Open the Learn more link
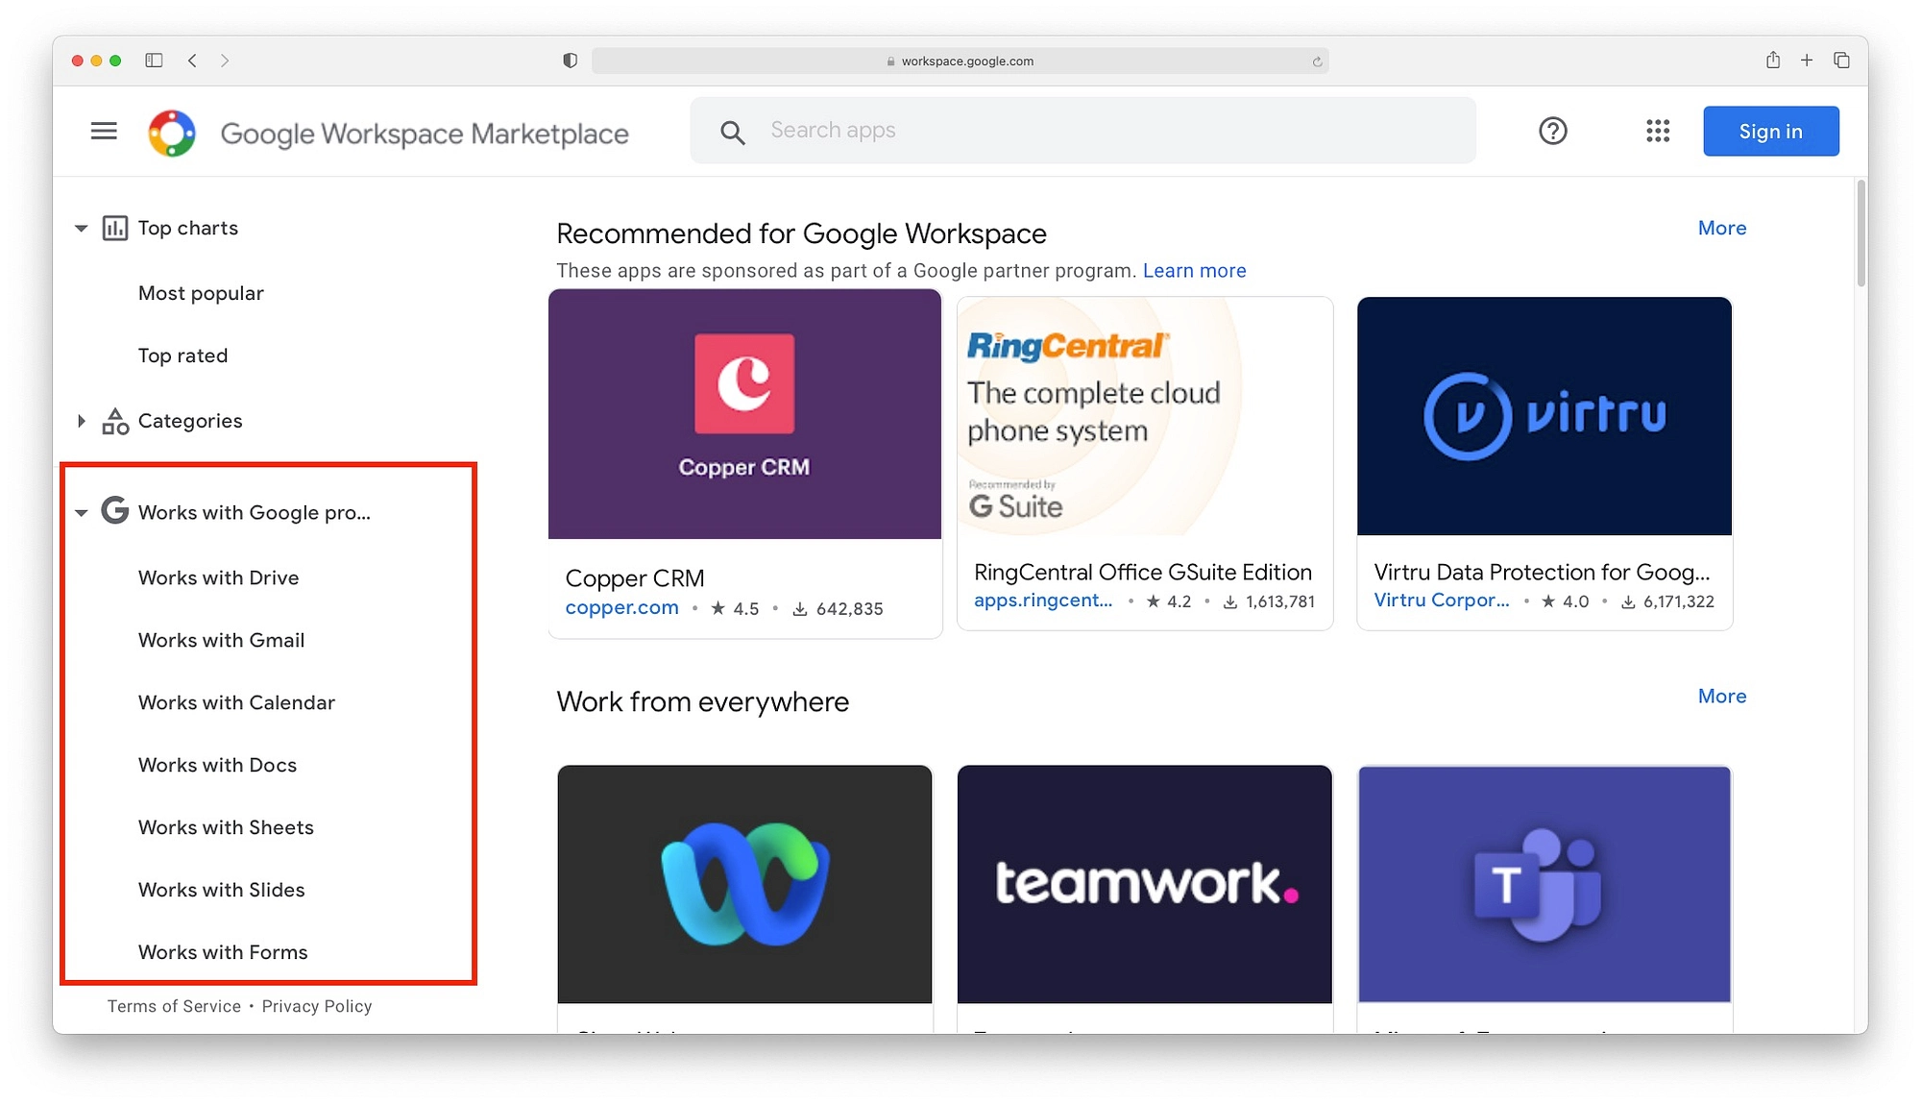 [x=1194, y=271]
